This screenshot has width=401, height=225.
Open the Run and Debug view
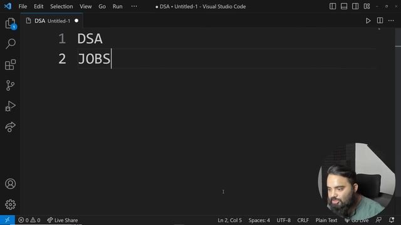10,106
